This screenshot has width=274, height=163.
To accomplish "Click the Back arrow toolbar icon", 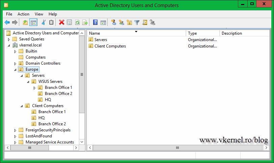I will [7, 22].
